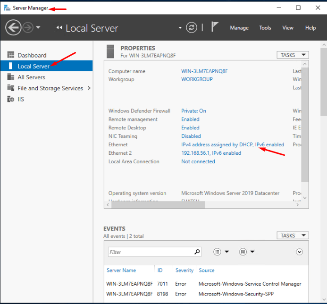Expand File and Storage Services arrow
Screen dimensions: 327x304
pyautogui.click(x=89, y=88)
